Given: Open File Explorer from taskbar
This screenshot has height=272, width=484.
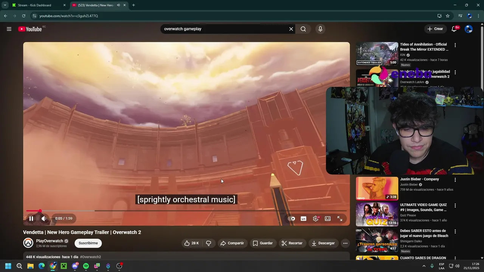Looking at the screenshot, I should 30,266.
